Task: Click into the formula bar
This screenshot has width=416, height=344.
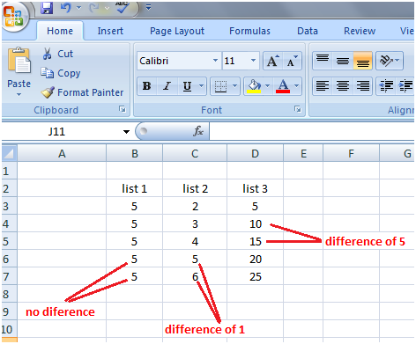Action: click(312, 131)
